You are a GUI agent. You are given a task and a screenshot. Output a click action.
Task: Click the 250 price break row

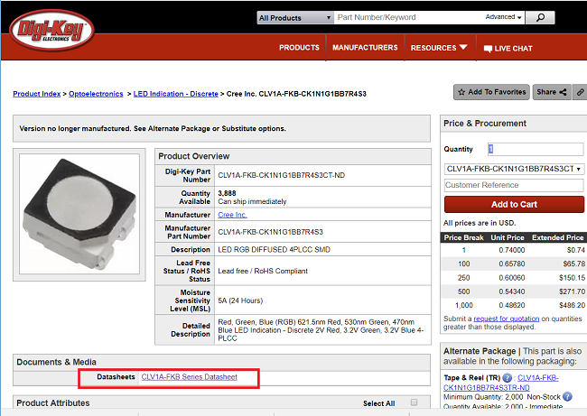[x=514, y=278]
